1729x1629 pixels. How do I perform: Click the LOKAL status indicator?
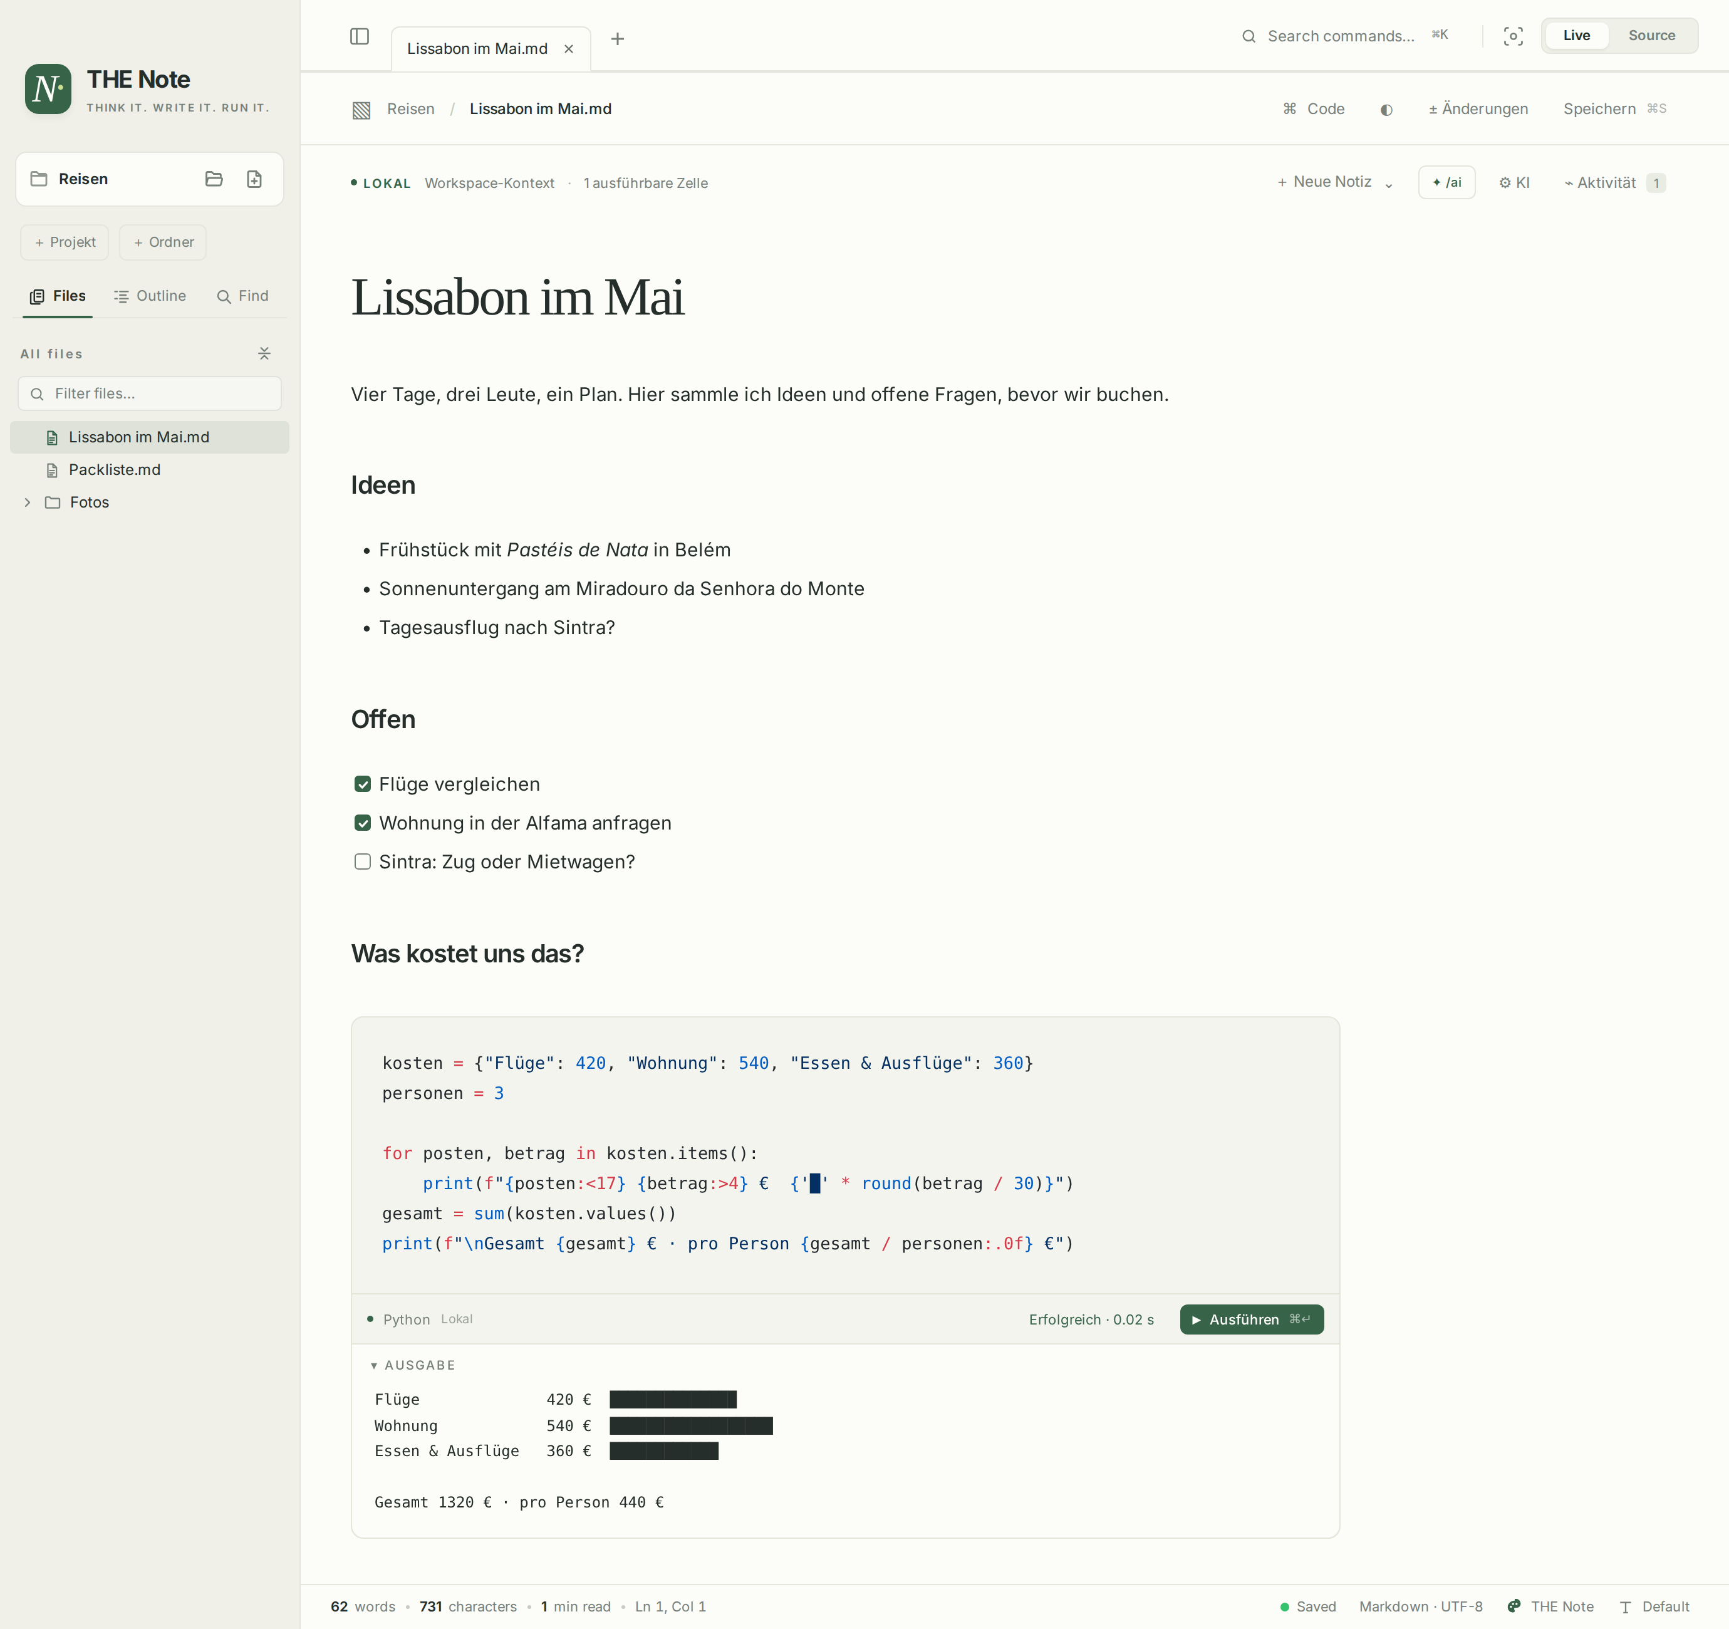pos(381,184)
